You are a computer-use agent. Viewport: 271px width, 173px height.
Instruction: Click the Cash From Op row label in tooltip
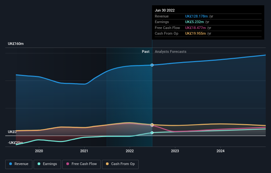click(166, 34)
